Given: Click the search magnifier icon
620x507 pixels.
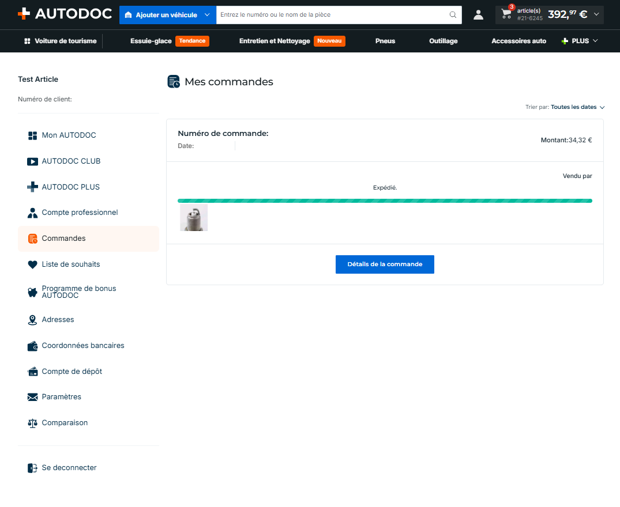Looking at the screenshot, I should [x=453, y=15].
